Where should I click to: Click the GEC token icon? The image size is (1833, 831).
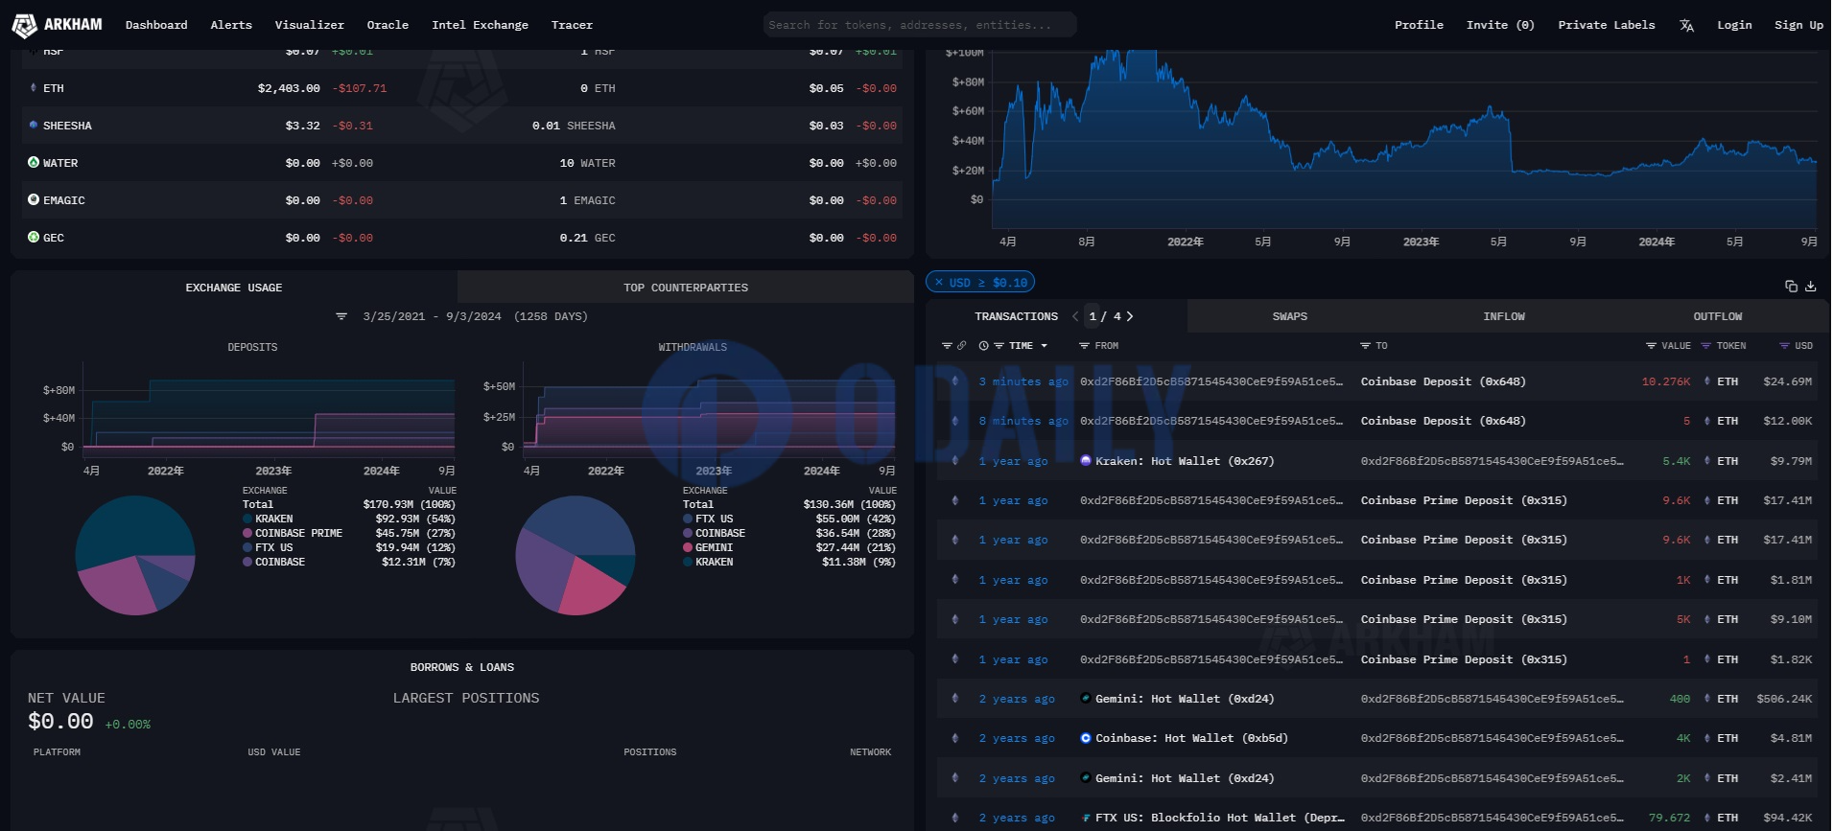34,238
